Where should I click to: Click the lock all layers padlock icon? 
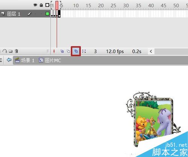41,5
